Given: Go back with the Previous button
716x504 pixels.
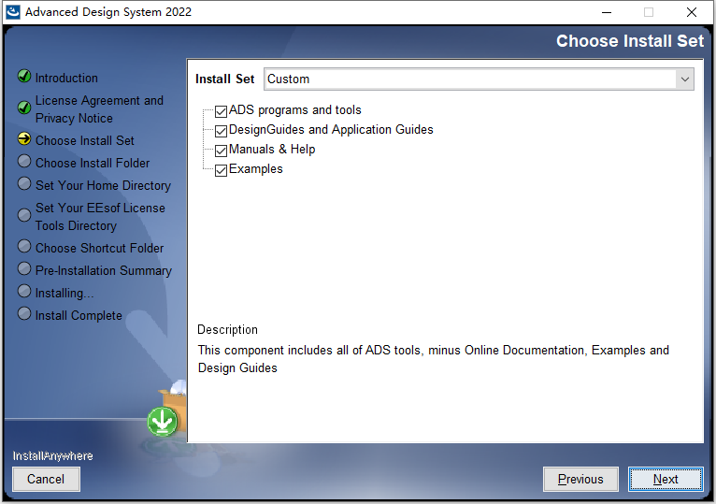Looking at the screenshot, I should point(580,480).
